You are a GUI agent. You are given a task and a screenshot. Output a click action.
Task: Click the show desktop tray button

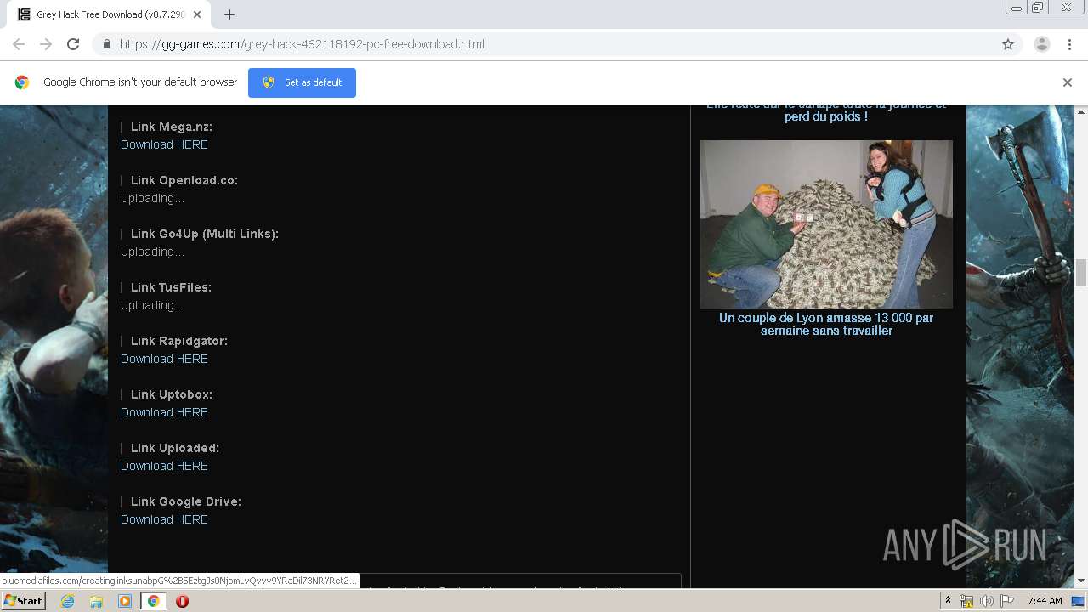tap(1078, 601)
